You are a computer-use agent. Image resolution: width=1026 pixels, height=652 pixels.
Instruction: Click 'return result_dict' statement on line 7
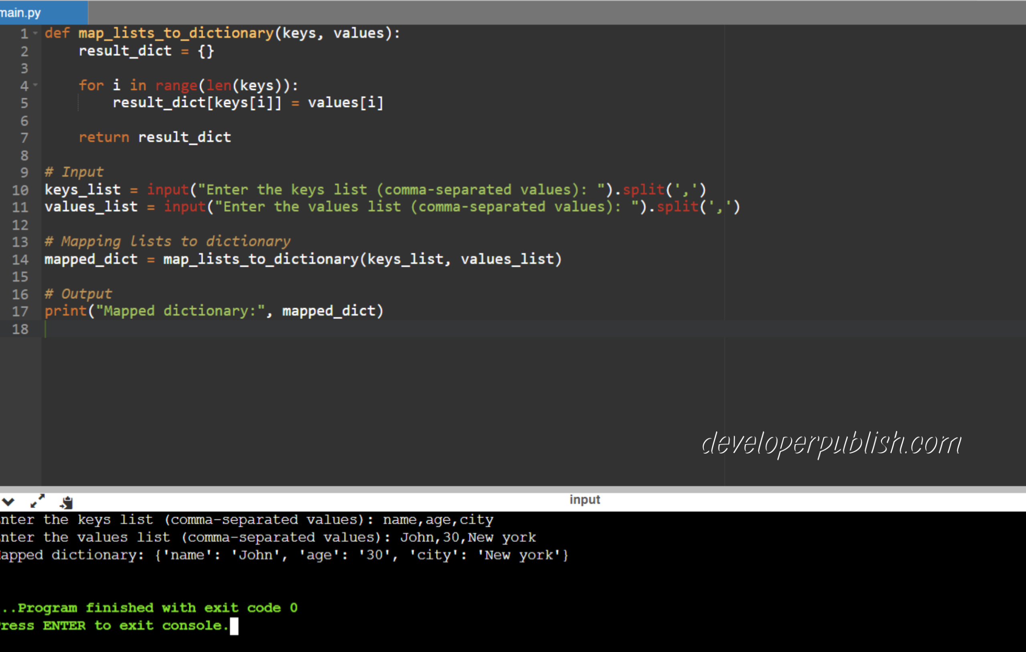point(155,137)
